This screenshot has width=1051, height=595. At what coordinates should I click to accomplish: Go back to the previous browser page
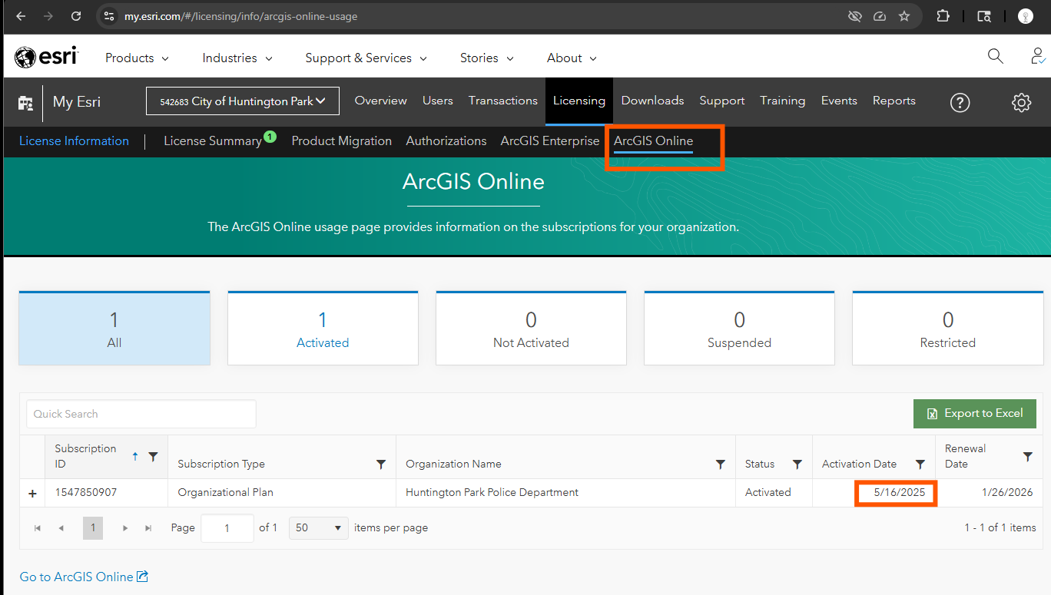21,16
